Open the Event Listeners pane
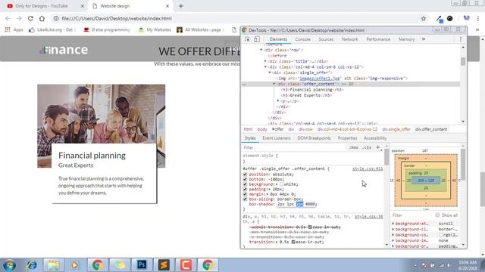Viewport: 485px width, 272px height. point(276,138)
